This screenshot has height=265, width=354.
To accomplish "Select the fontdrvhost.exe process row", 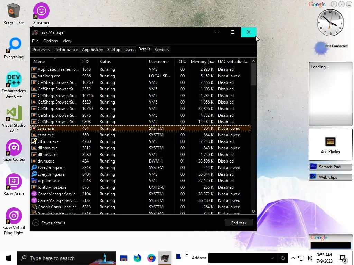I will pyautogui.click(x=140, y=187).
